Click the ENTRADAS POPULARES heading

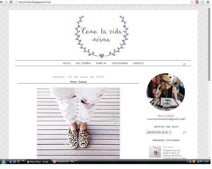tap(166, 140)
